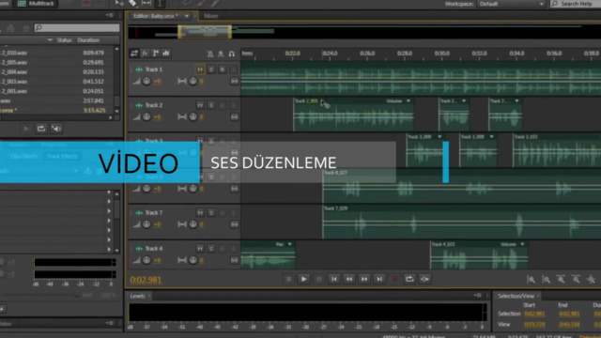This screenshot has height=338, width=601.
Task: Toggle the Inputs/Outputs view above Track 1
Action: pos(134,54)
